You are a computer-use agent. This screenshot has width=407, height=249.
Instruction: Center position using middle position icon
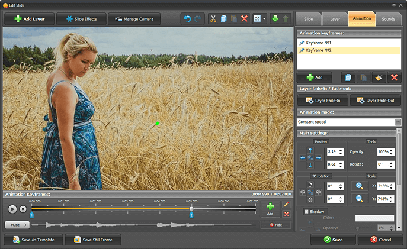coord(310,157)
